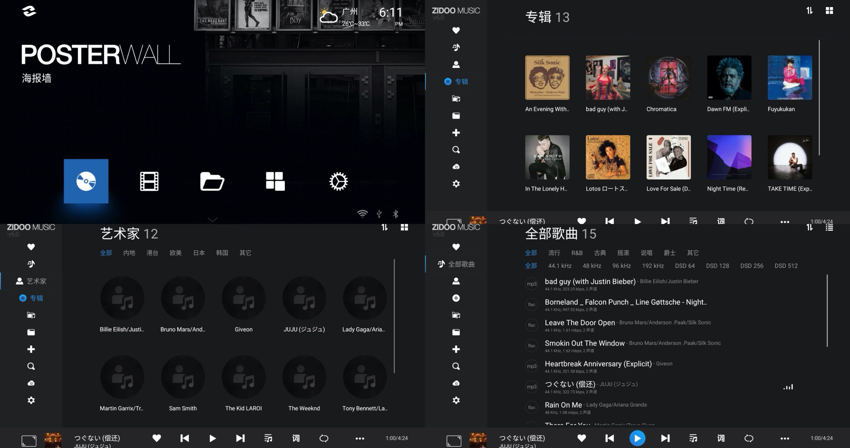Viewport: 850px width, 448px height.
Task: Expand the down chevron below Posterwall icons
Action: [x=212, y=219]
